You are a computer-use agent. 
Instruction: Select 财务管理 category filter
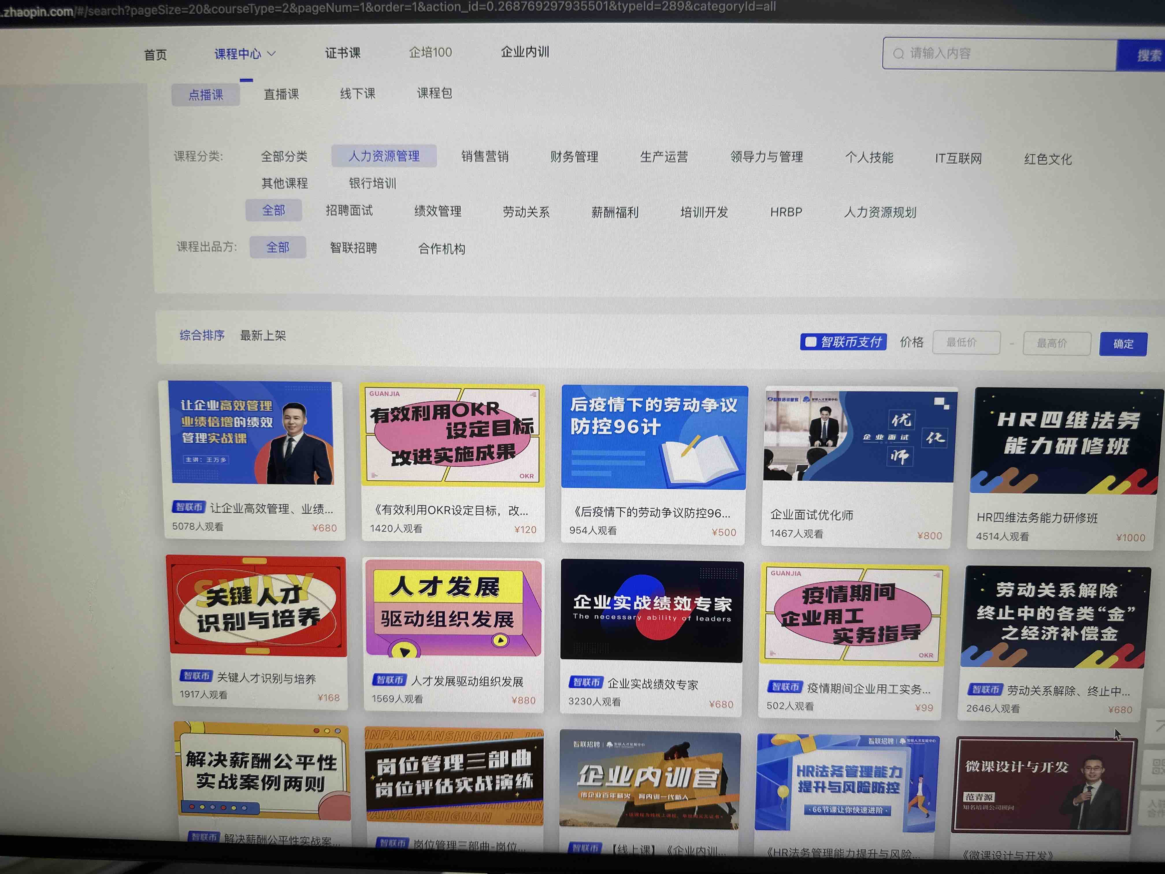coord(574,157)
